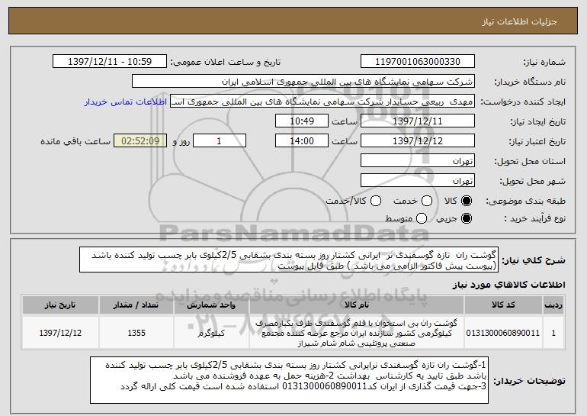Click the شرح کلی نیاز description box

[x=289, y=260]
